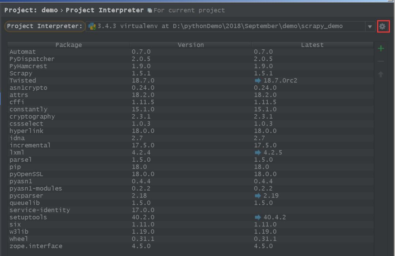Click wheel latest version 0.31.1
Viewport: 395px width, 256px height.
[265, 239]
